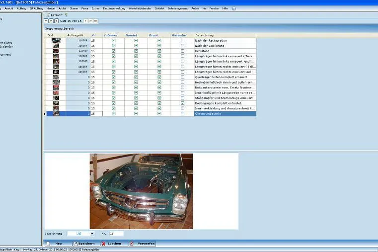Sort by the Auftrags-Nr. column header

coord(76,35)
